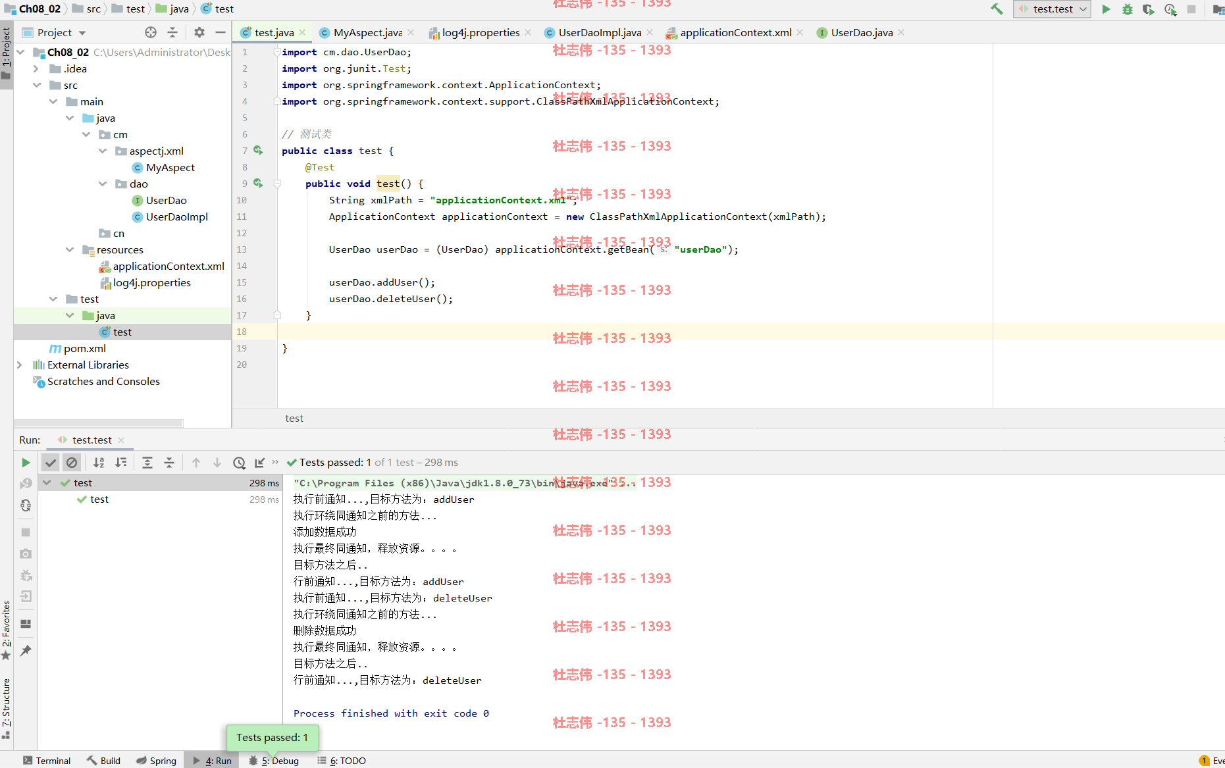
Task: Select child test result row
Action: coord(159,499)
